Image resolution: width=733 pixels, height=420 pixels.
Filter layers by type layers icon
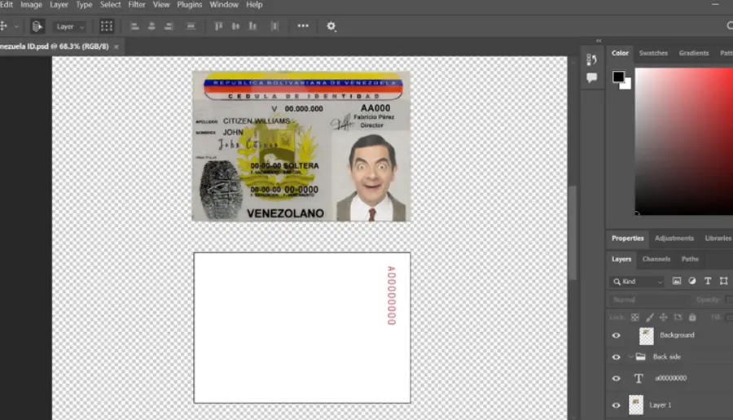(708, 281)
